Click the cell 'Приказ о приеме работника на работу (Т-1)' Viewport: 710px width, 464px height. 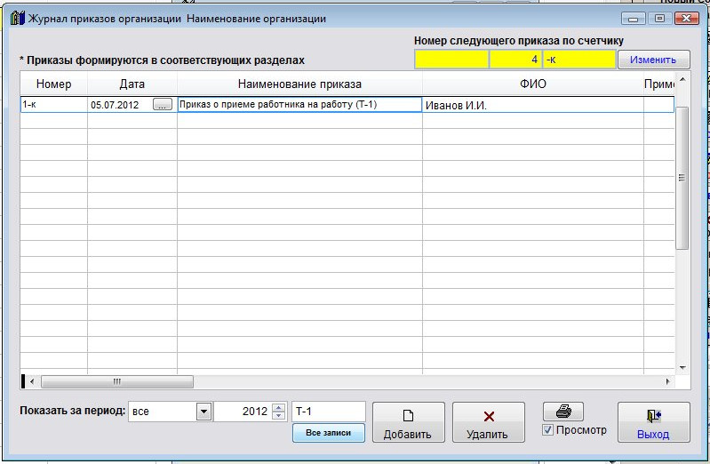click(299, 105)
